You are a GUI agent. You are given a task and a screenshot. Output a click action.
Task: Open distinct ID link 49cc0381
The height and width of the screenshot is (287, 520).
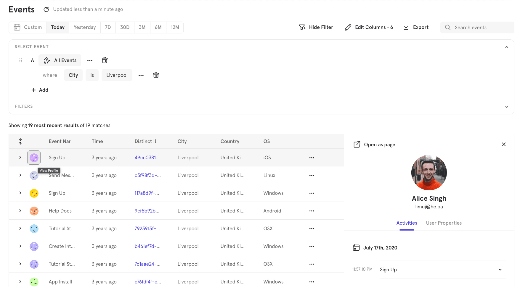pos(147,158)
